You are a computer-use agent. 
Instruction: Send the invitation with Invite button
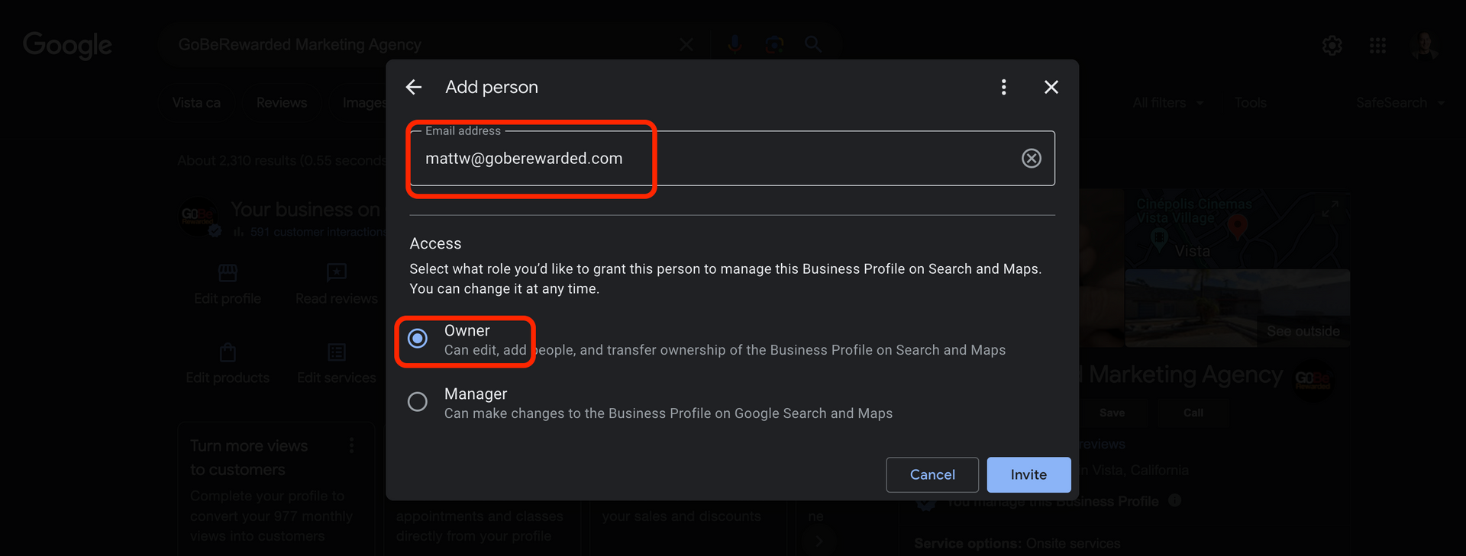1028,474
